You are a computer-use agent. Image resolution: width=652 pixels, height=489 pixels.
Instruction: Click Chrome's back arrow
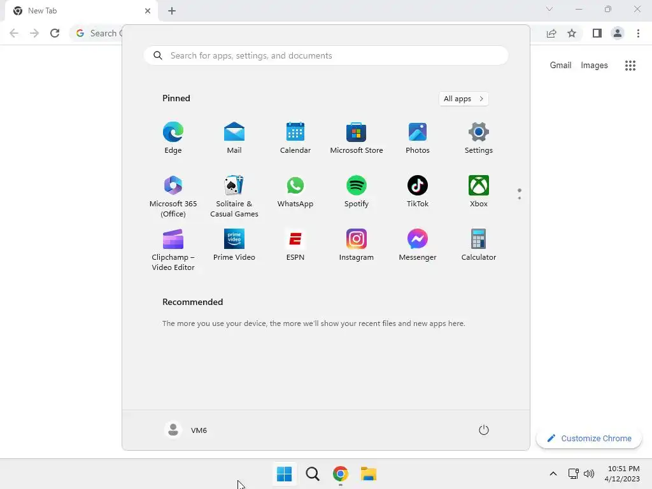(x=14, y=33)
